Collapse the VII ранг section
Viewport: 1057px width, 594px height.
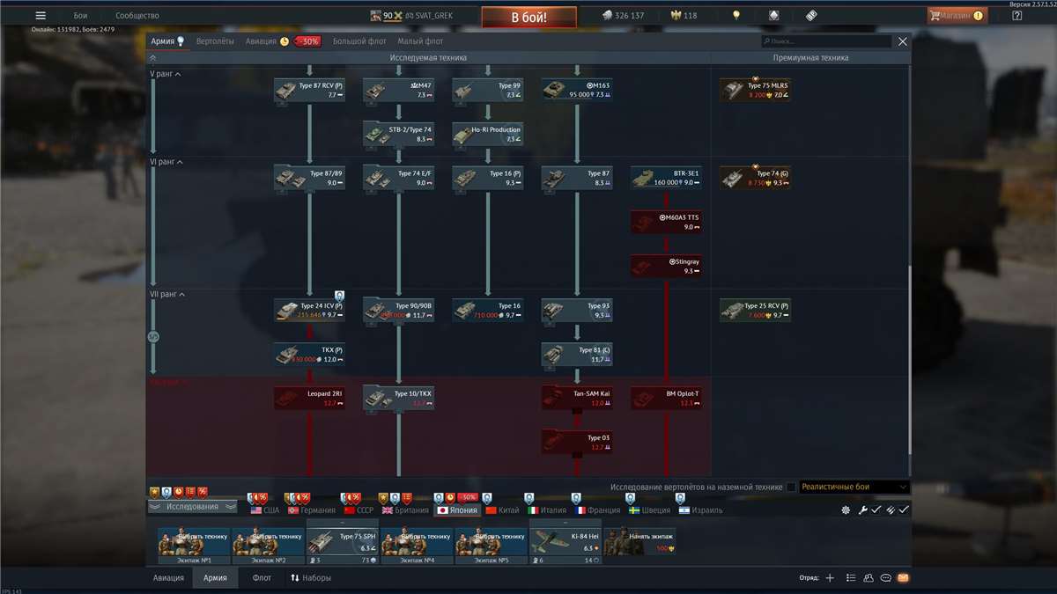pyautogui.click(x=168, y=294)
